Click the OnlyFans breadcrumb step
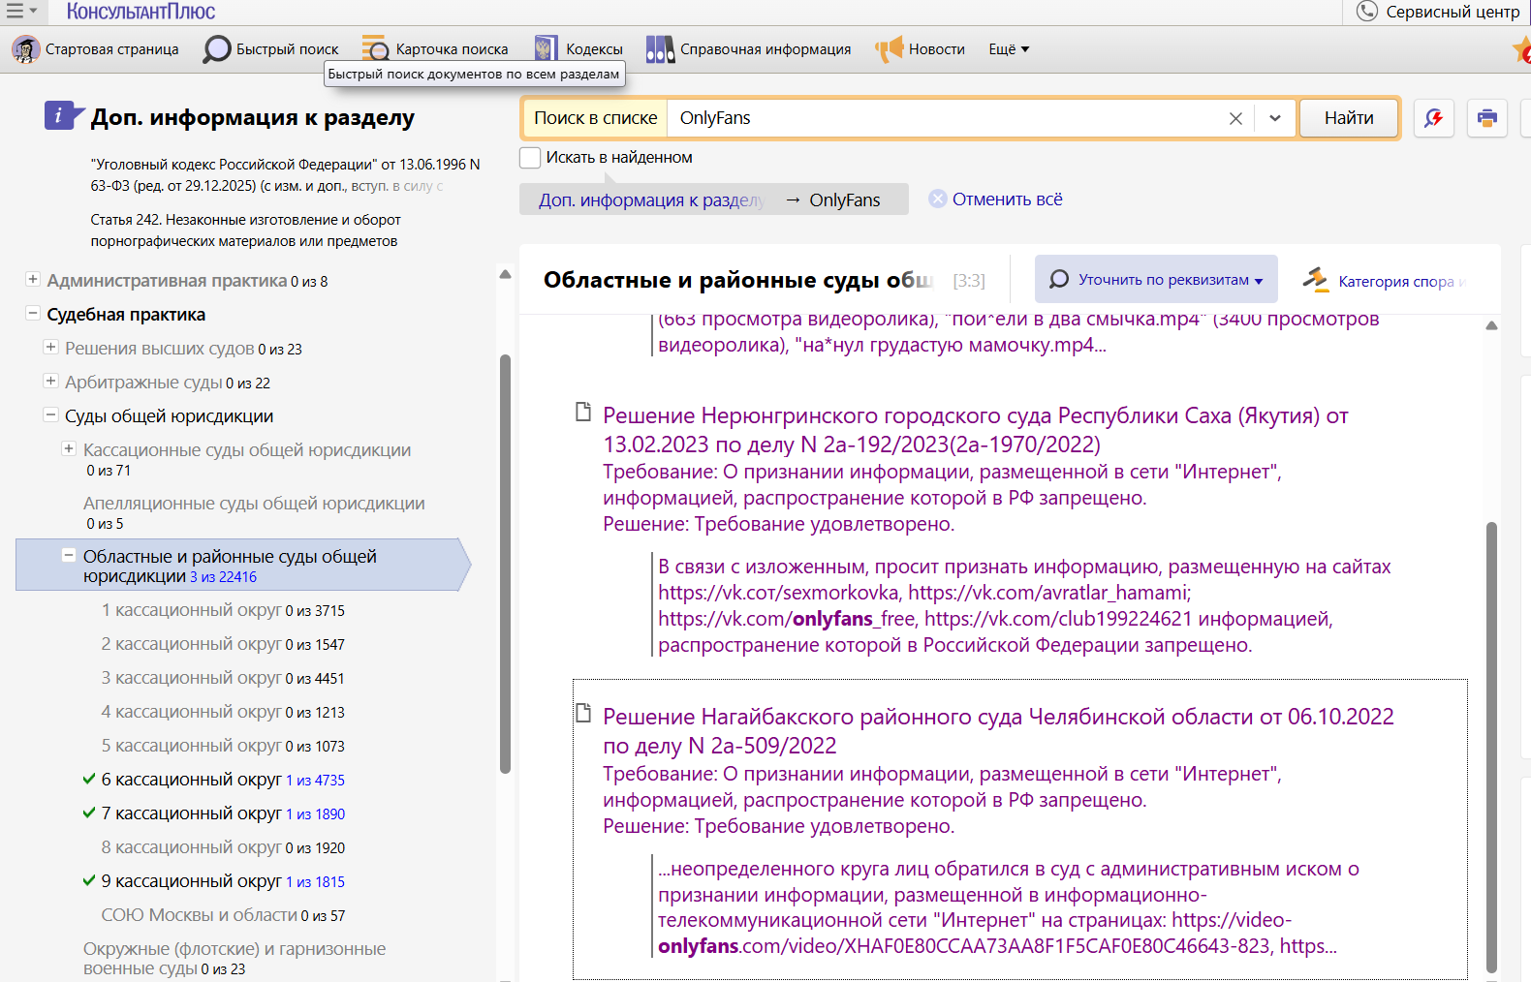 (x=845, y=199)
